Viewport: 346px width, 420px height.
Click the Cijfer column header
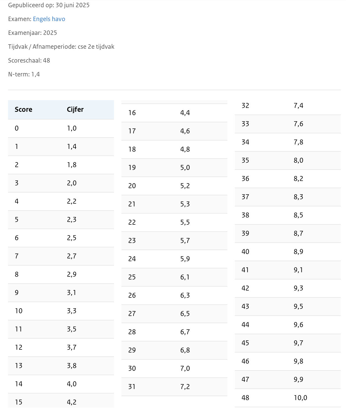(75, 110)
